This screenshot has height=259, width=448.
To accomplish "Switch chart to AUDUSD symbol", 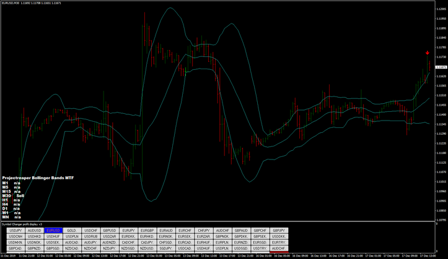I will click(35, 230).
